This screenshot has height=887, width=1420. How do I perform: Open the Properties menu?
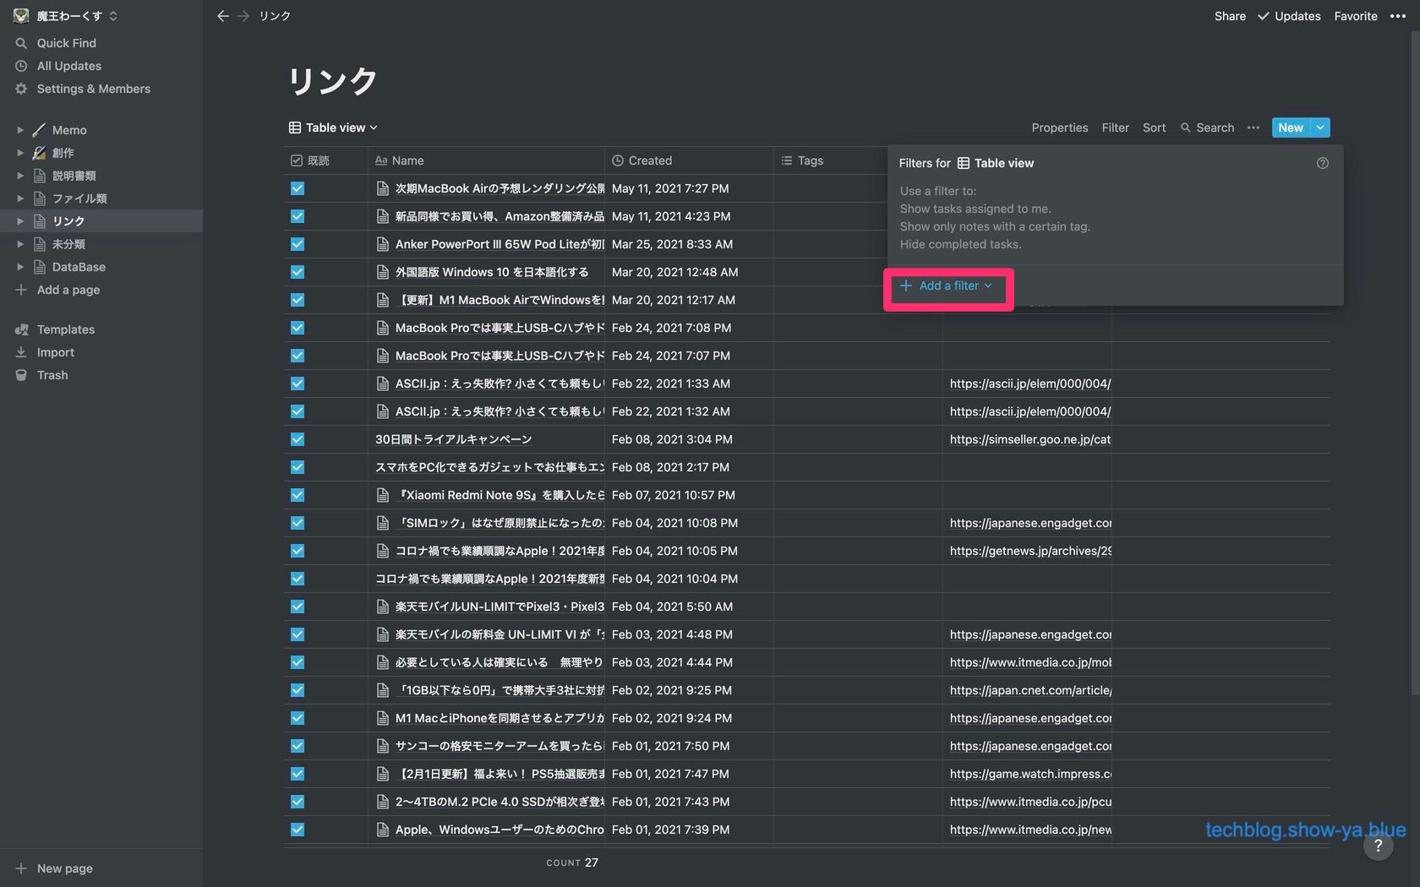(1059, 128)
